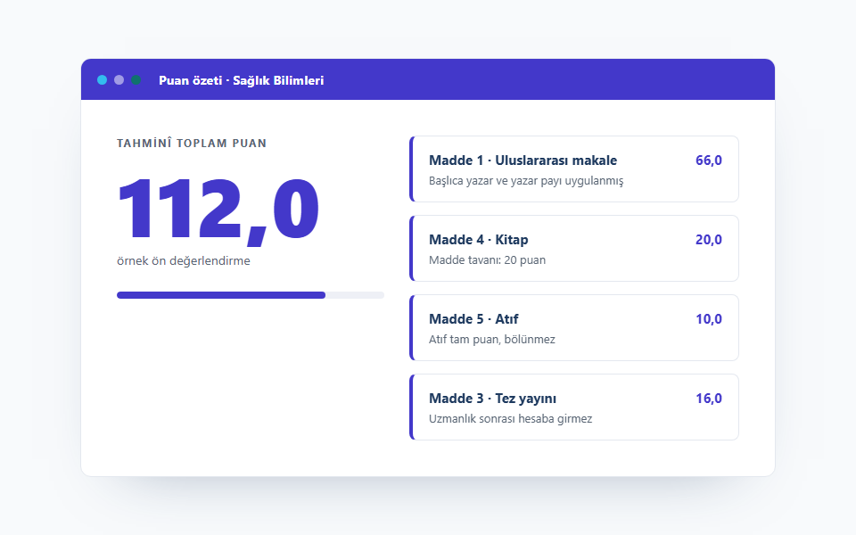Open the 'Madde 3 · Tez yayını' heading
856x535 pixels.
click(492, 399)
